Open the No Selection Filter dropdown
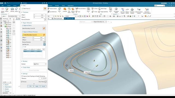 14,16
